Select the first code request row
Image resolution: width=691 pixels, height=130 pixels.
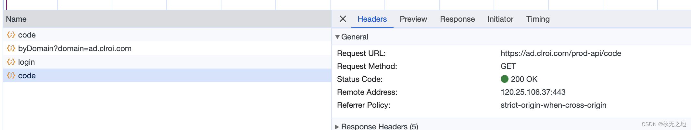pyautogui.click(x=27, y=35)
